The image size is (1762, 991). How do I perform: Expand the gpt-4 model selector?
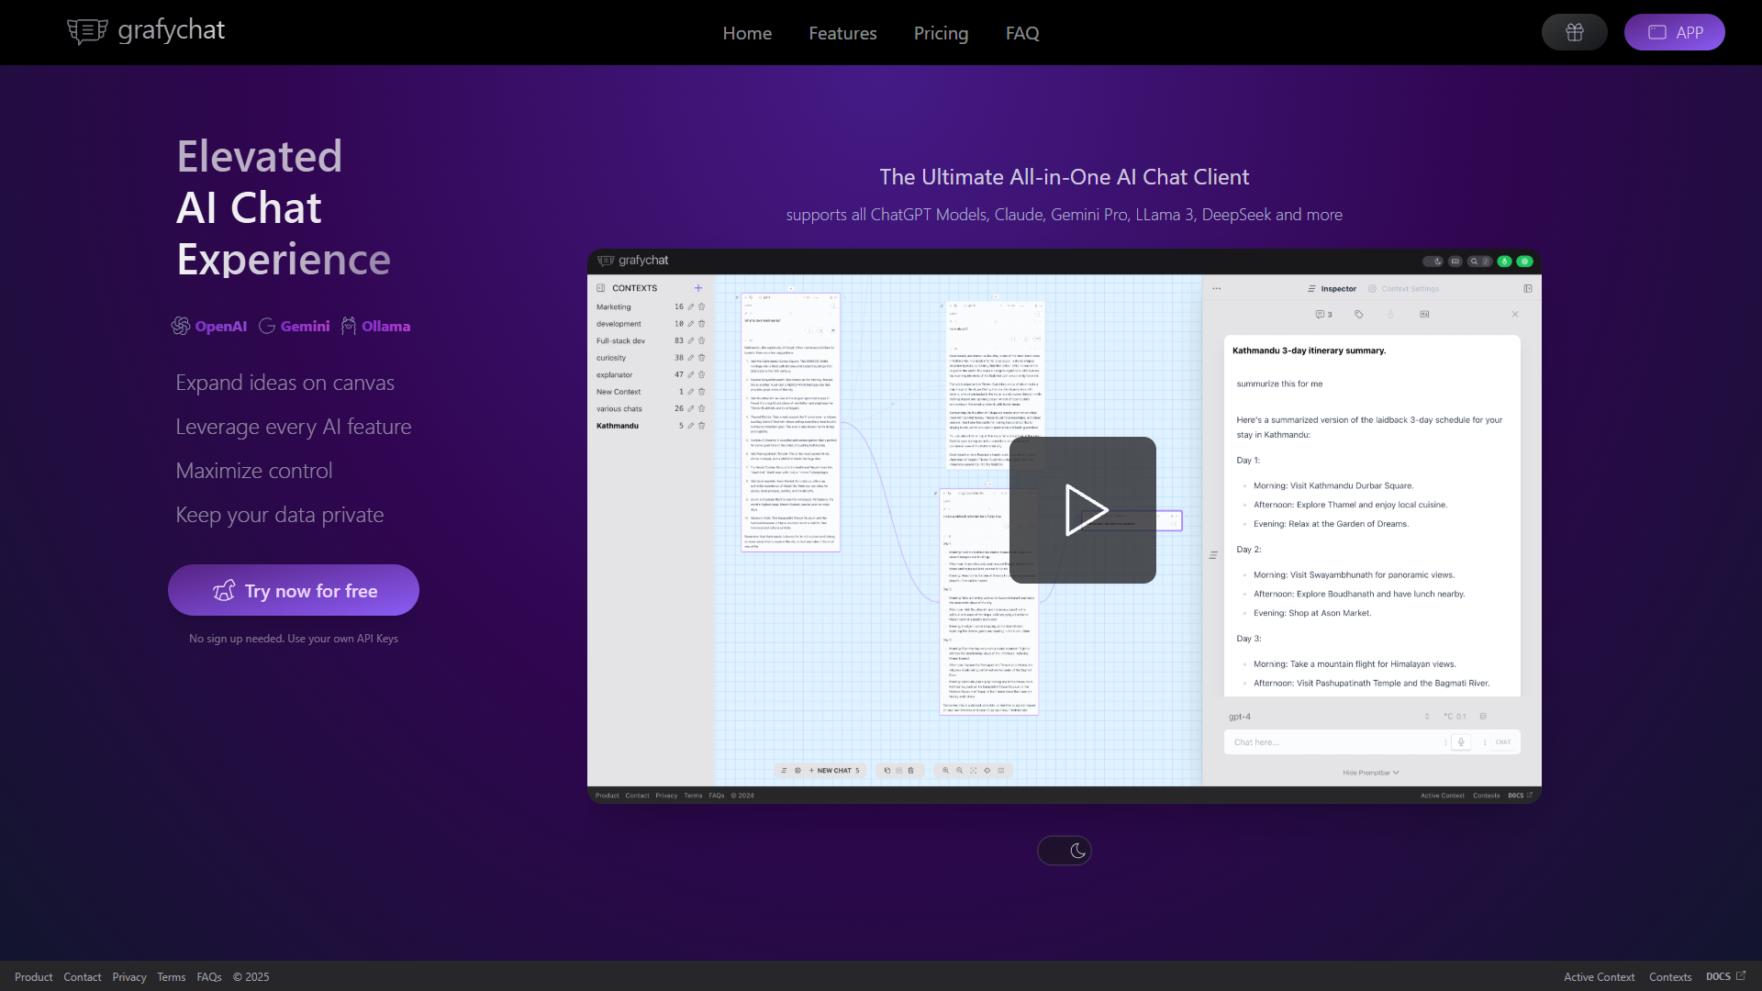pos(1330,717)
